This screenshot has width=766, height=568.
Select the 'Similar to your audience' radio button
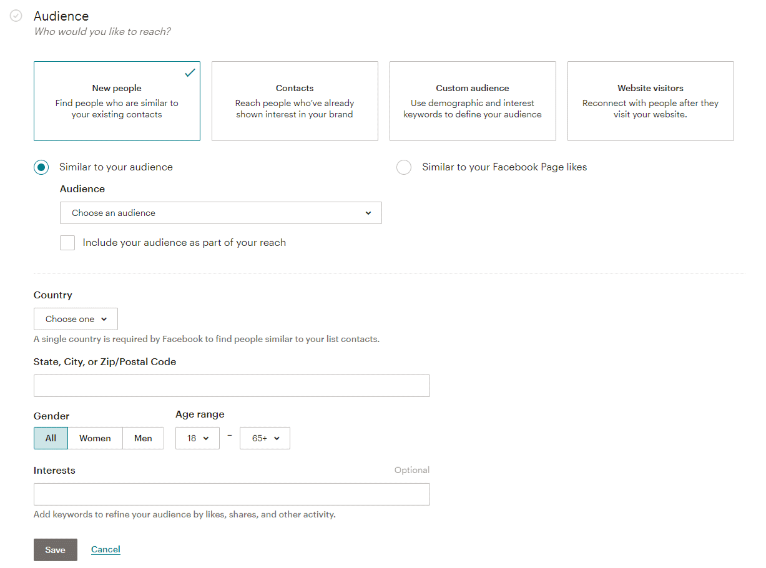click(41, 167)
